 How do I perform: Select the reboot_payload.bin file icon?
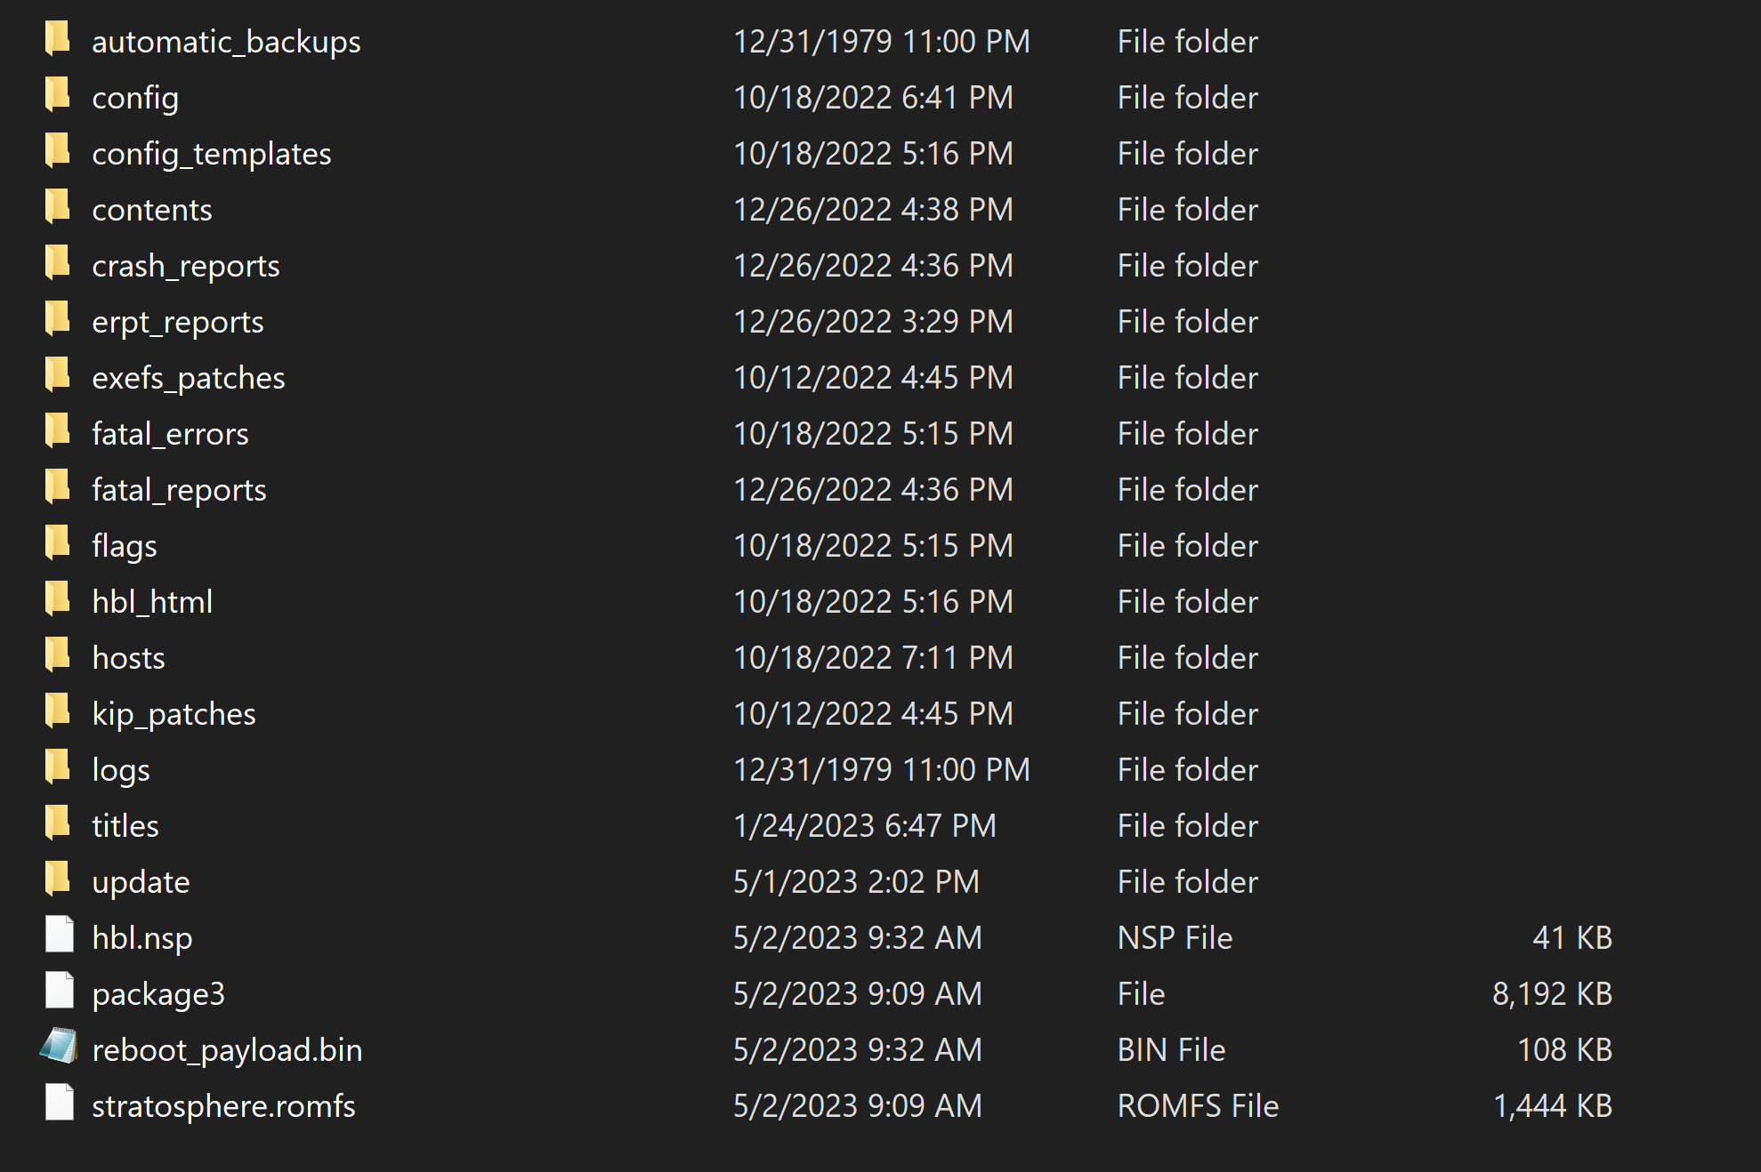pyautogui.click(x=58, y=1048)
